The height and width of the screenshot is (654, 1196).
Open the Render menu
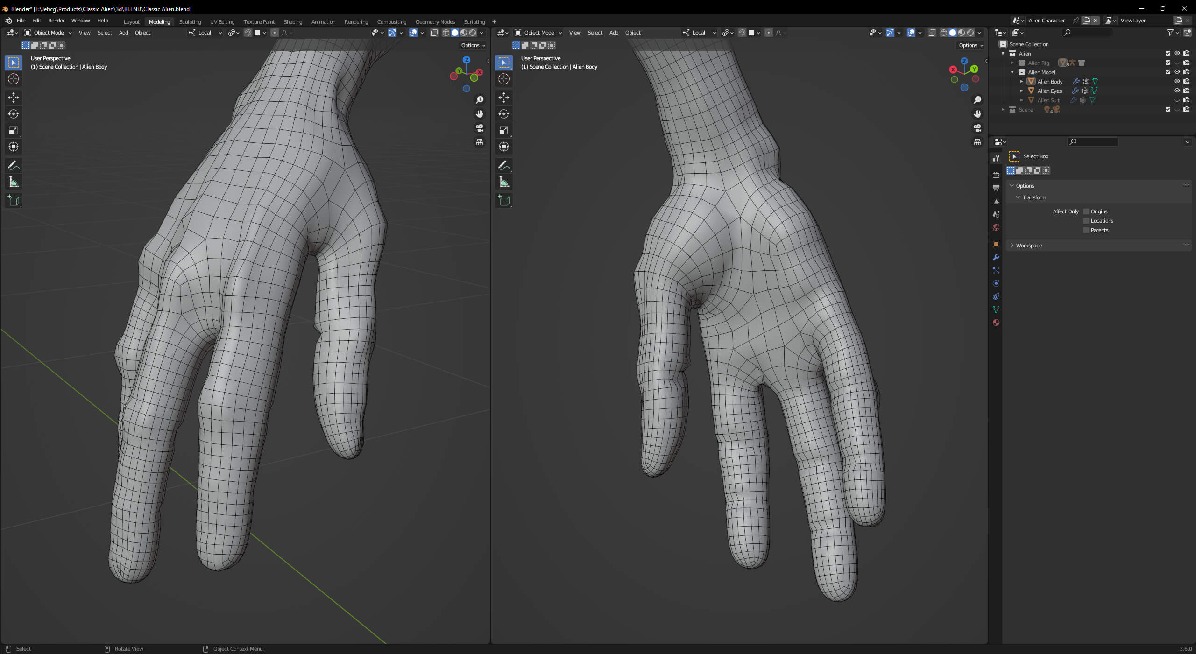(x=56, y=21)
